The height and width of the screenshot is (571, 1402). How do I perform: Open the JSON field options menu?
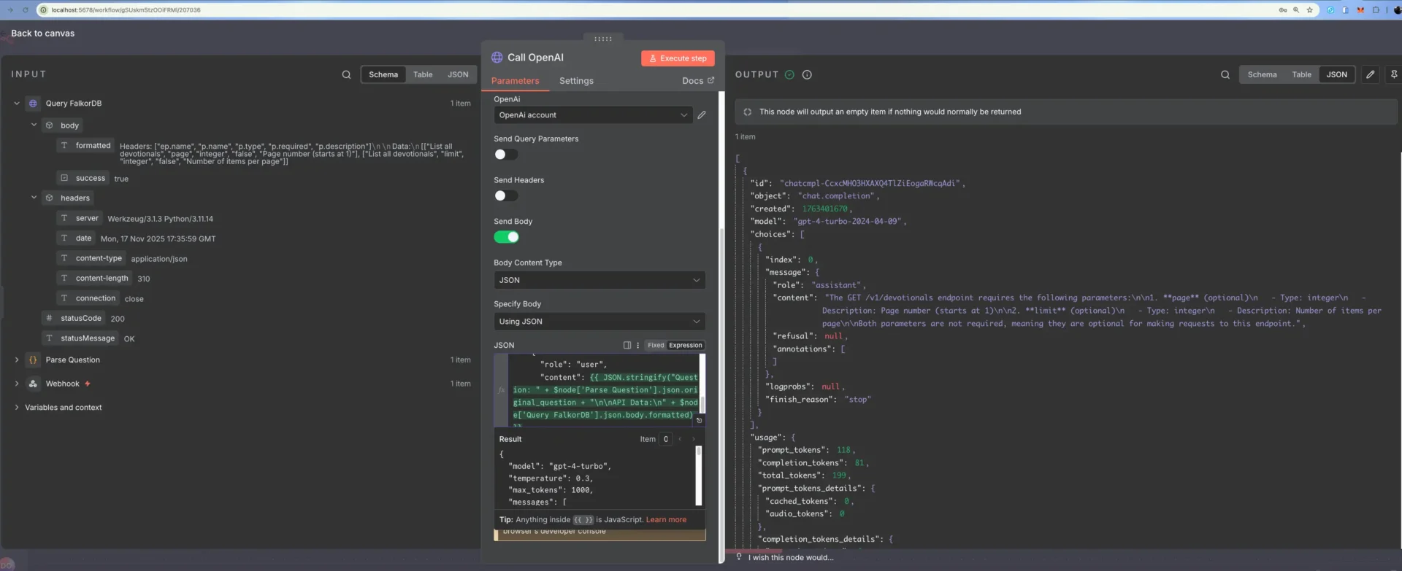click(x=637, y=346)
